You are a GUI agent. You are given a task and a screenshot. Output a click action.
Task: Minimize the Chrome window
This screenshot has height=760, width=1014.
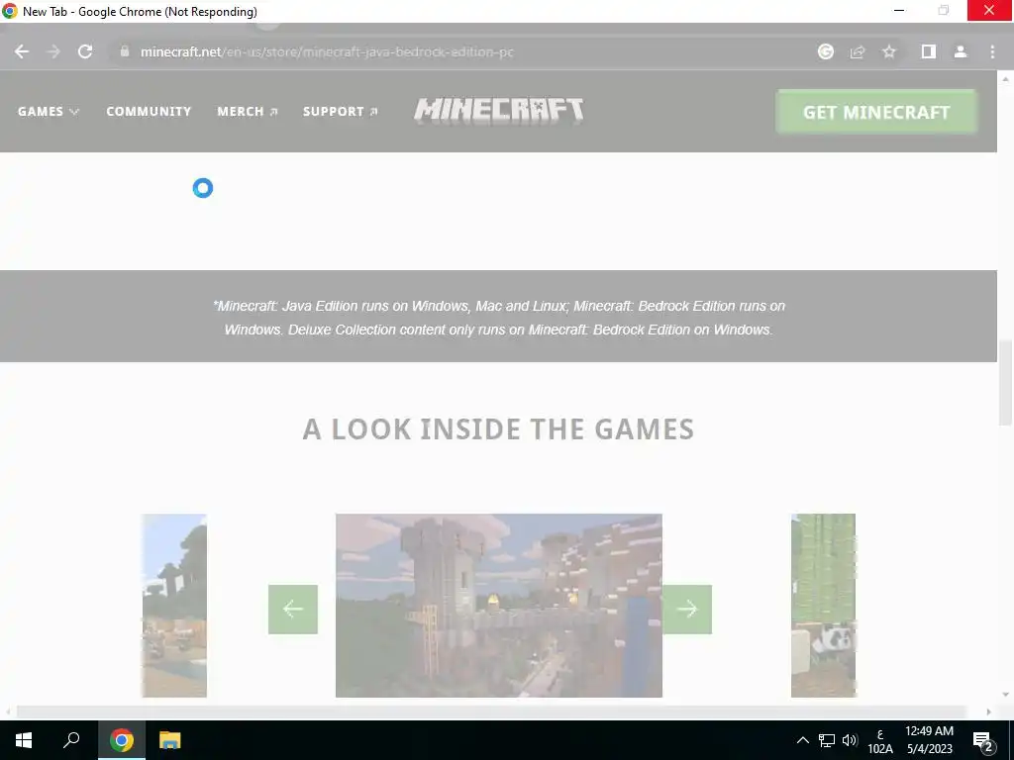pos(899,10)
